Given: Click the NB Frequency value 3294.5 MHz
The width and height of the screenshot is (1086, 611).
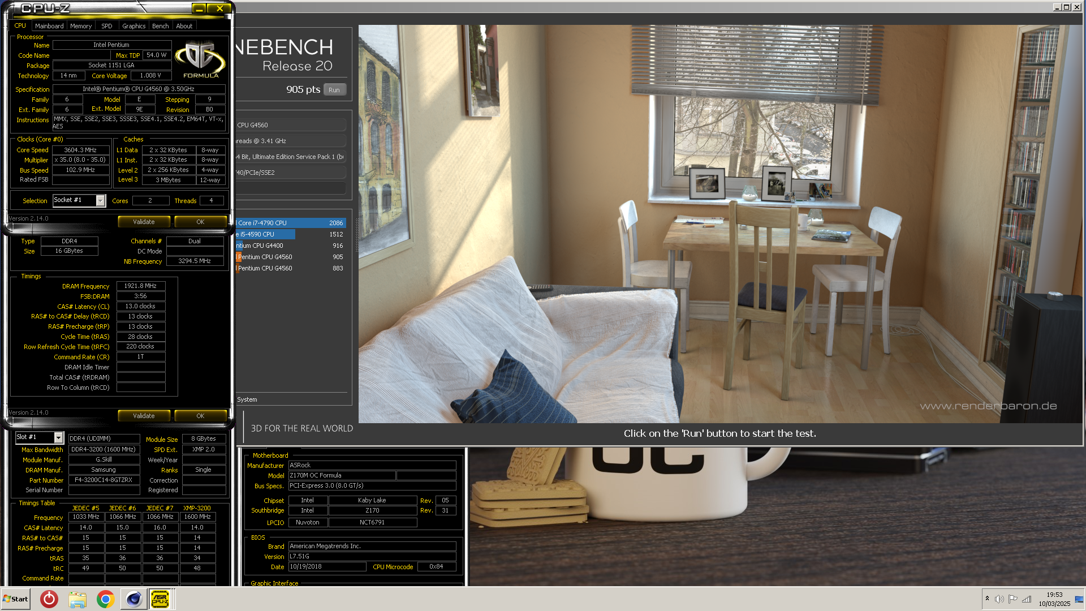Looking at the screenshot, I should coord(195,261).
